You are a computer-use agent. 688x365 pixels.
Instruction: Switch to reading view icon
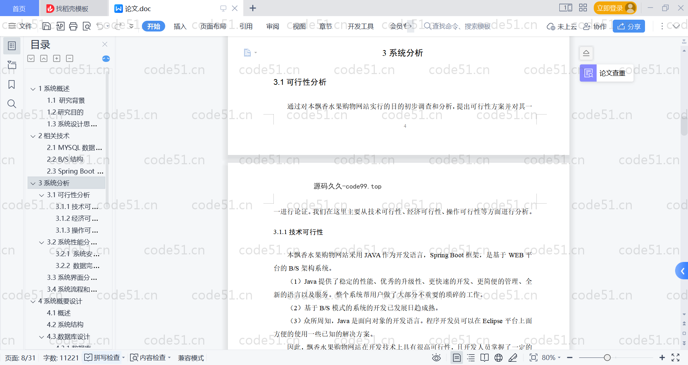pyautogui.click(x=484, y=357)
